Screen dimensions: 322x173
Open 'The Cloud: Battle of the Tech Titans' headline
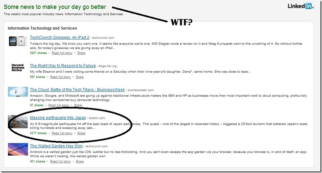[77, 90]
